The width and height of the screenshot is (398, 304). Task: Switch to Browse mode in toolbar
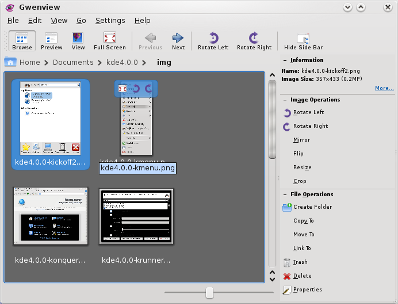[22, 41]
